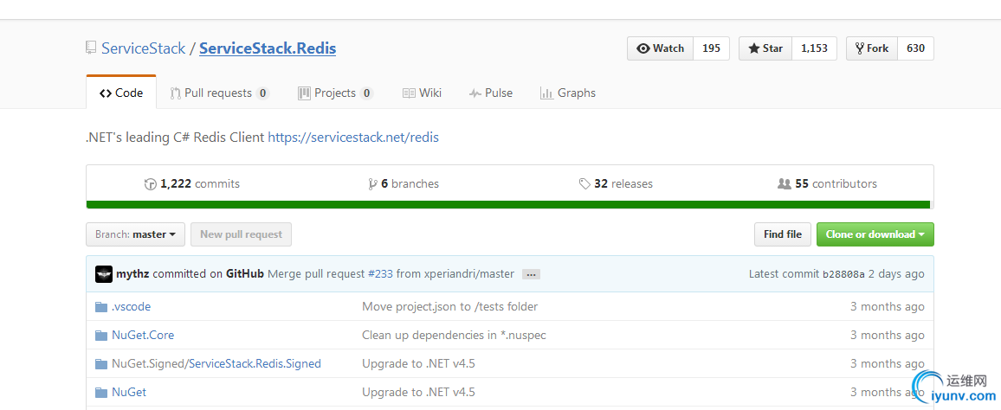Open the mythz author link
Viewport: 1001px width, 410px height.
click(132, 274)
